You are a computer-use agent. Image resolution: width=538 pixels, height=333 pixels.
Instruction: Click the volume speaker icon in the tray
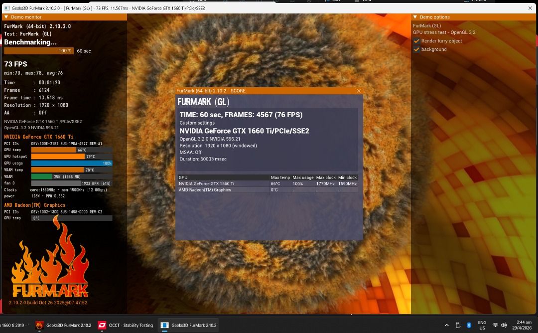click(504, 325)
